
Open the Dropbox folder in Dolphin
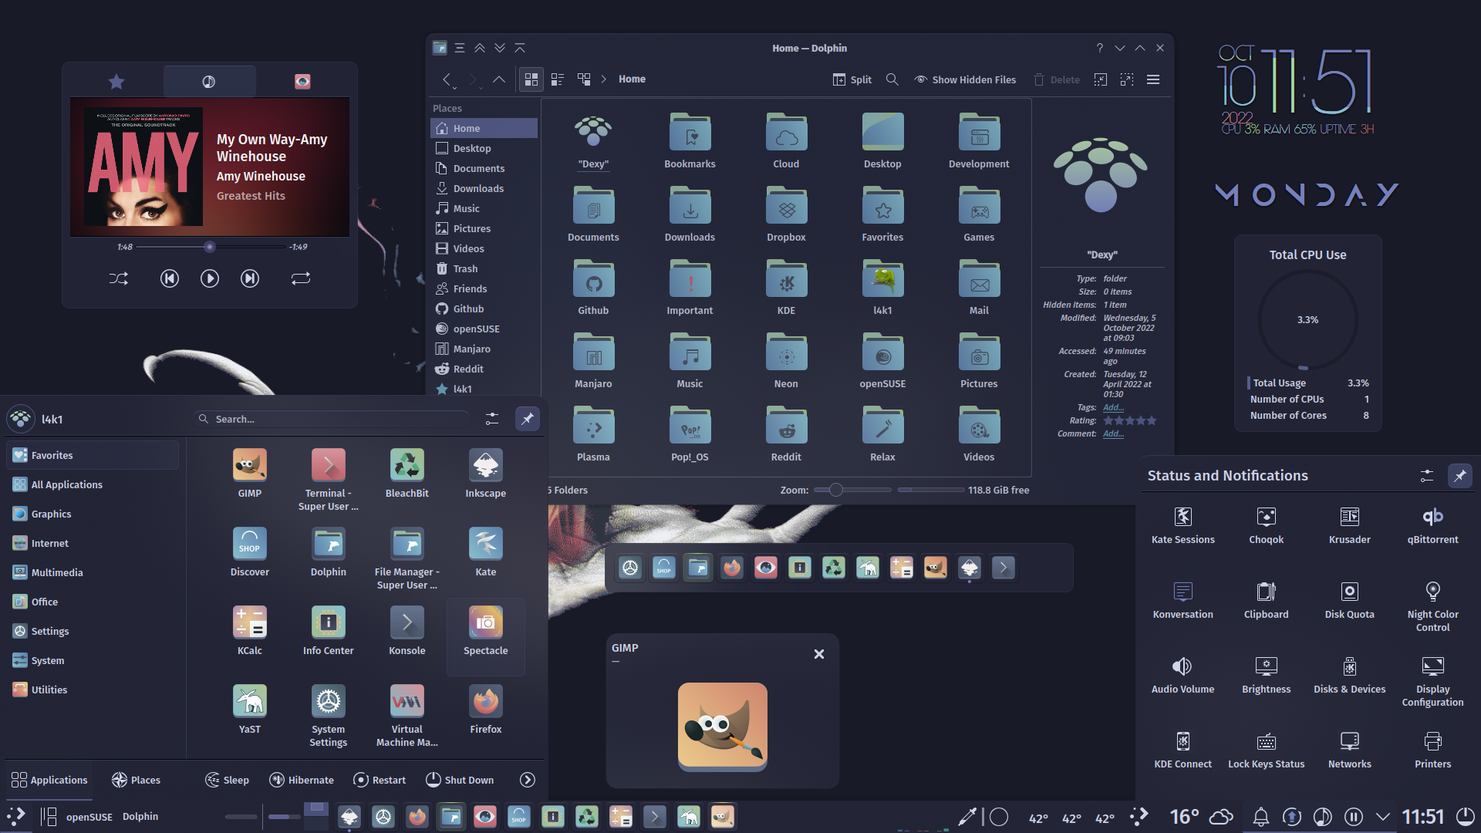click(786, 215)
